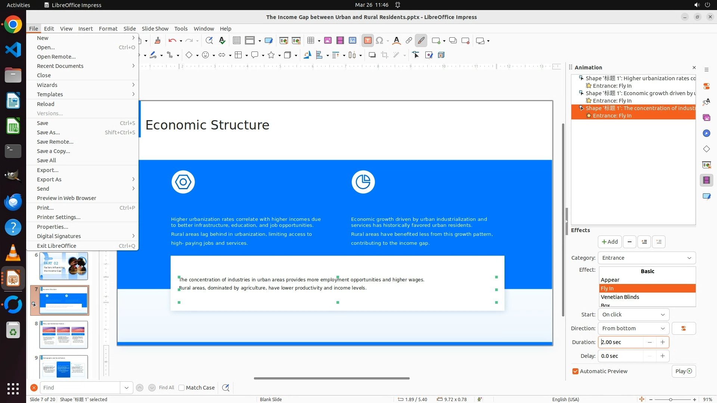717x403 pixels.
Task: Click the Insert Image toolbar icon
Action: click(328, 41)
